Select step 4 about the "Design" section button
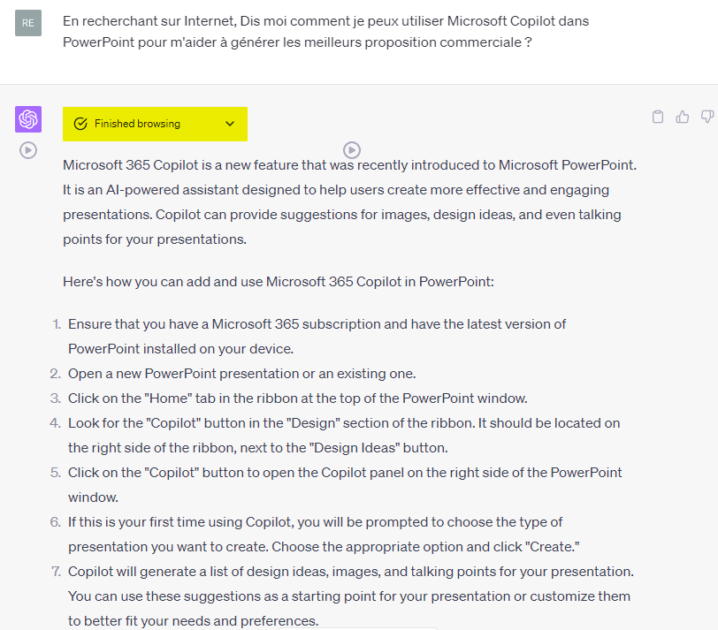Viewport: 718px width, 630px height. pyautogui.click(x=343, y=435)
